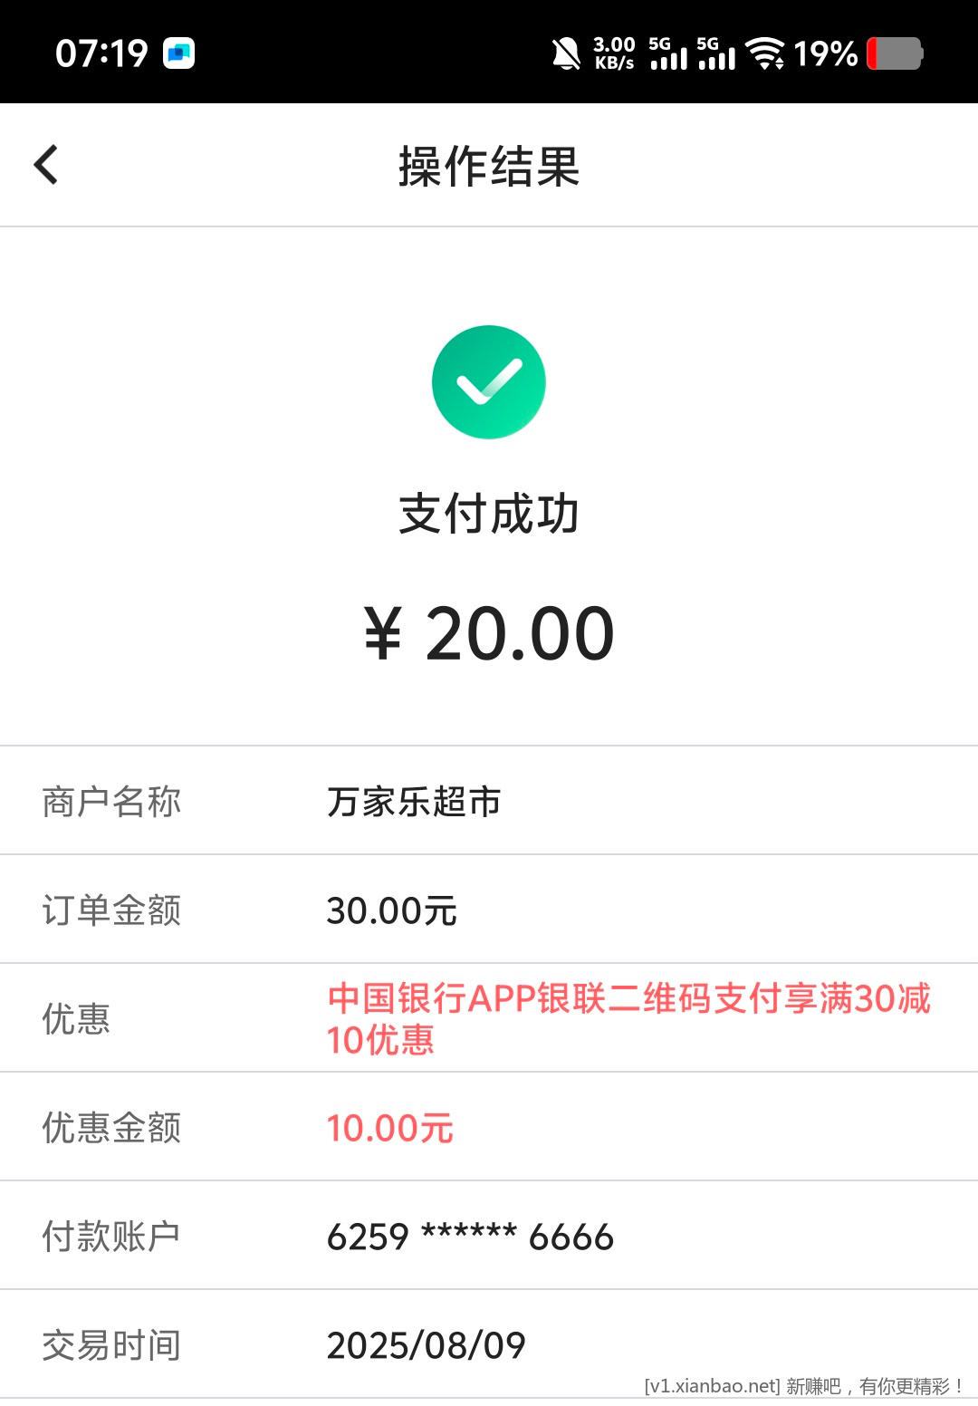Screen dimensions: 978x1406
Task: Tap the back chevron to leave this page
Action: [x=45, y=166]
